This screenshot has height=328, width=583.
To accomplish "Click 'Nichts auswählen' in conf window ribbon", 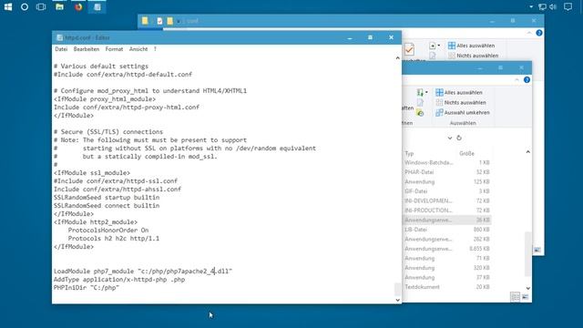I will coord(473,56).
